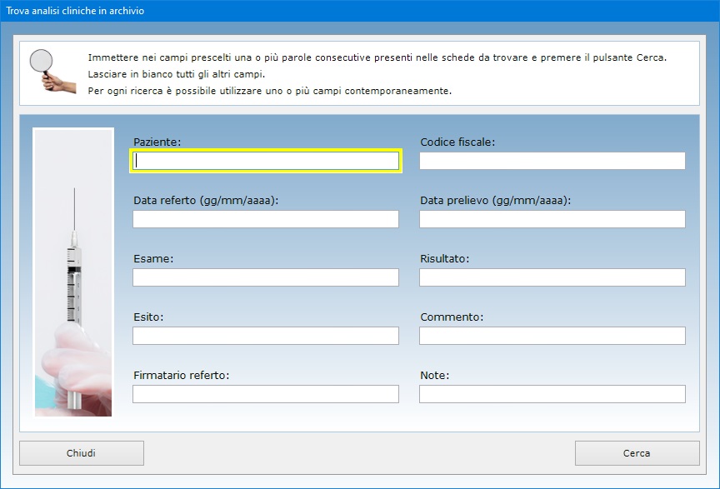Click the 'Data prelievo (gg/mm/aaaa):' label text
The image size is (720, 489).
coord(495,201)
